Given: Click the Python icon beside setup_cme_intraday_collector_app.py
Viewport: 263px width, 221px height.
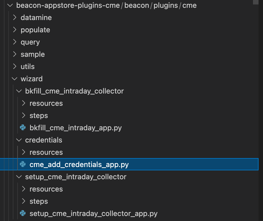Looking at the screenshot, I should [x=23, y=213].
